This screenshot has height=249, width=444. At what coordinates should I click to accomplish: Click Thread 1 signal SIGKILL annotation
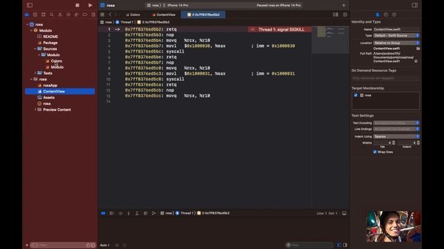[280, 29]
